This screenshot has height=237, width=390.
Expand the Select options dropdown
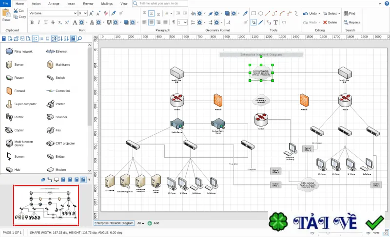[339, 14]
